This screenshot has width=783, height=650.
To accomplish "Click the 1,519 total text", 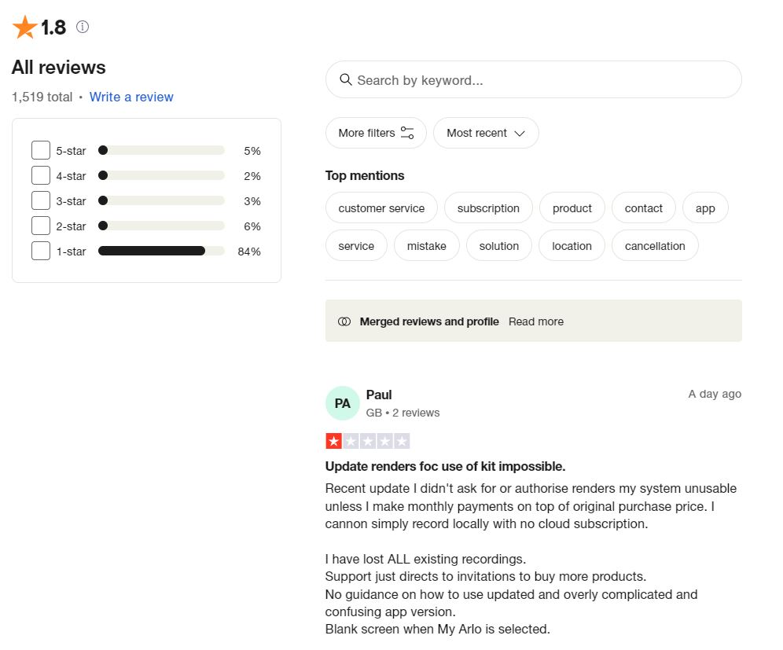I will [42, 97].
